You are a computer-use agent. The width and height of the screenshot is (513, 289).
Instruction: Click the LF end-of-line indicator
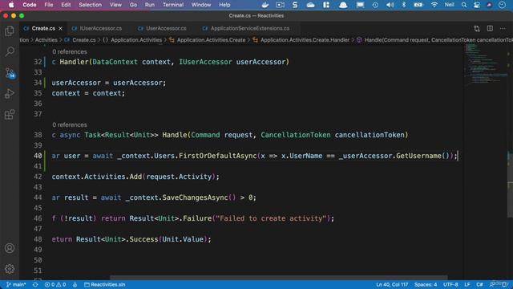[x=467, y=284]
